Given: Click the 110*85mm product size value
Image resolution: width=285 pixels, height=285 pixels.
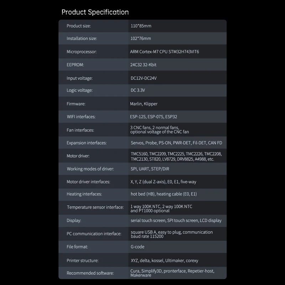Looking at the screenshot, I should click(x=141, y=26).
